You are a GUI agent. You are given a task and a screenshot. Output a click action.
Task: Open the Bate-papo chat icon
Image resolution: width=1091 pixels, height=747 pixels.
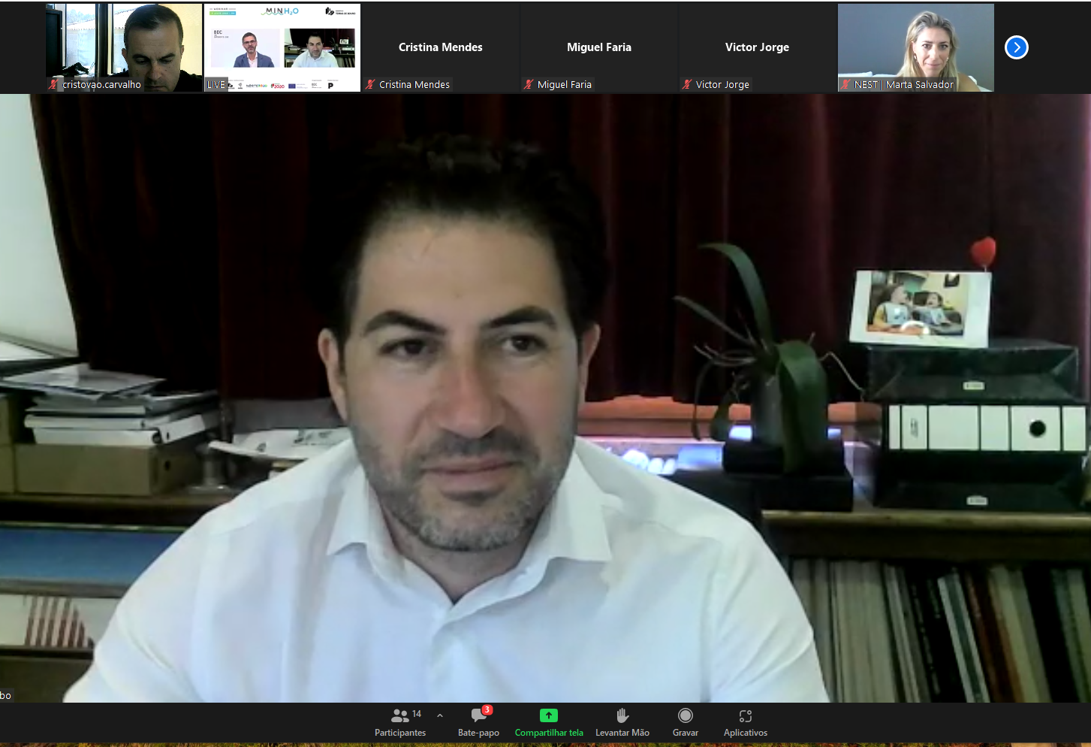coord(478,716)
